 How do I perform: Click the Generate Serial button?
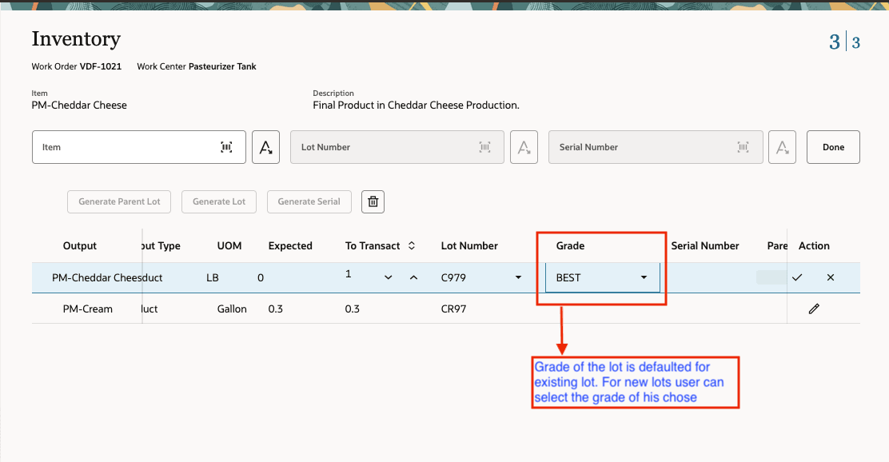[309, 201]
